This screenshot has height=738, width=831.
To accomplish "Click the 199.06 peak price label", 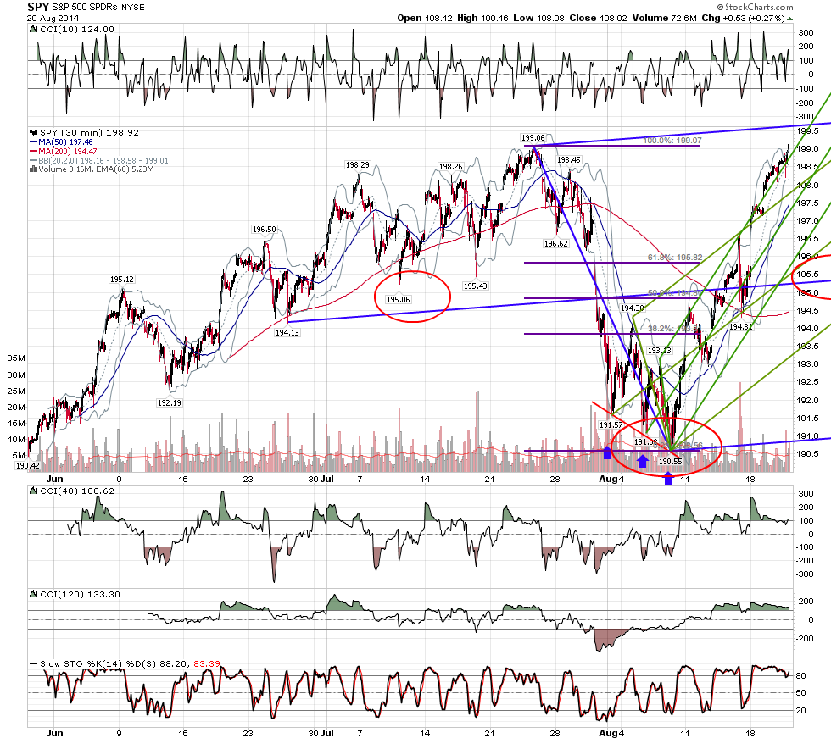I will [533, 138].
